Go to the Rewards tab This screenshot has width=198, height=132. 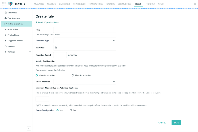coord(110,4)
